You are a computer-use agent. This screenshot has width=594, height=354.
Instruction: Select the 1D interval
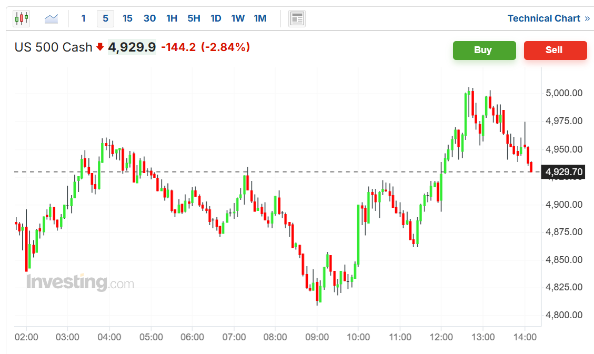pyautogui.click(x=216, y=18)
